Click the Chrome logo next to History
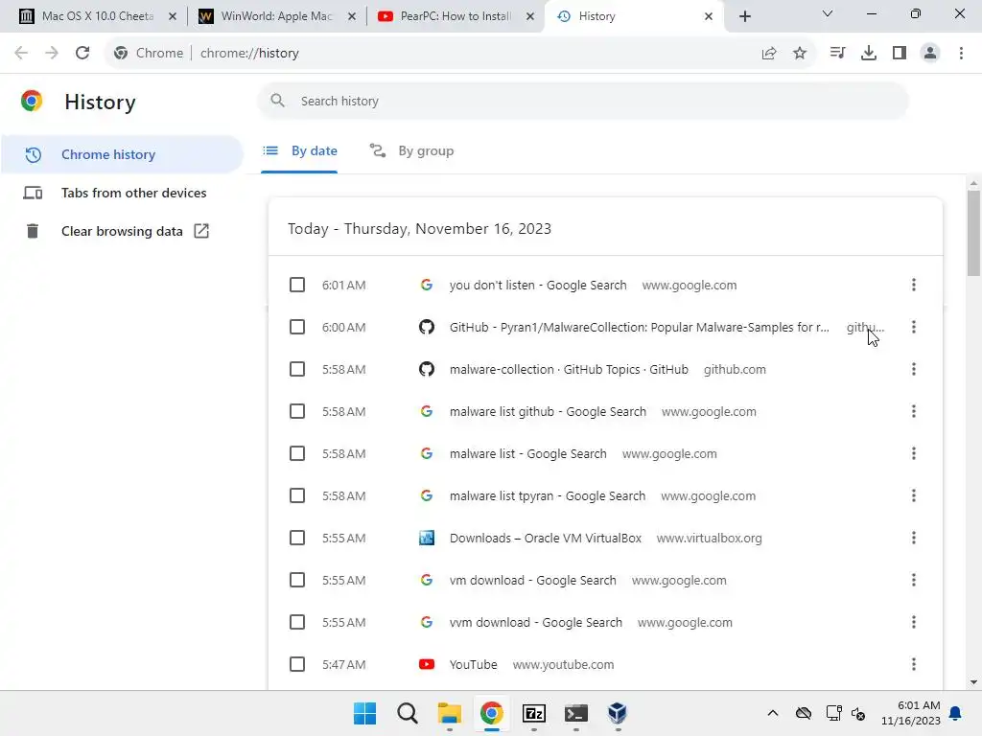The width and height of the screenshot is (982, 736). click(x=32, y=101)
